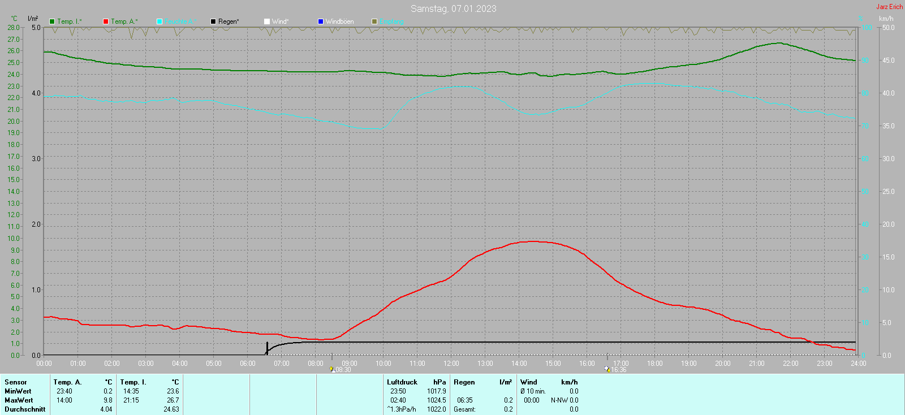Click the green Temp. I. legend square
905x415 pixels.
click(x=52, y=21)
